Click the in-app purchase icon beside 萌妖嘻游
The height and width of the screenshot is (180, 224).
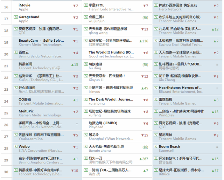86,64
